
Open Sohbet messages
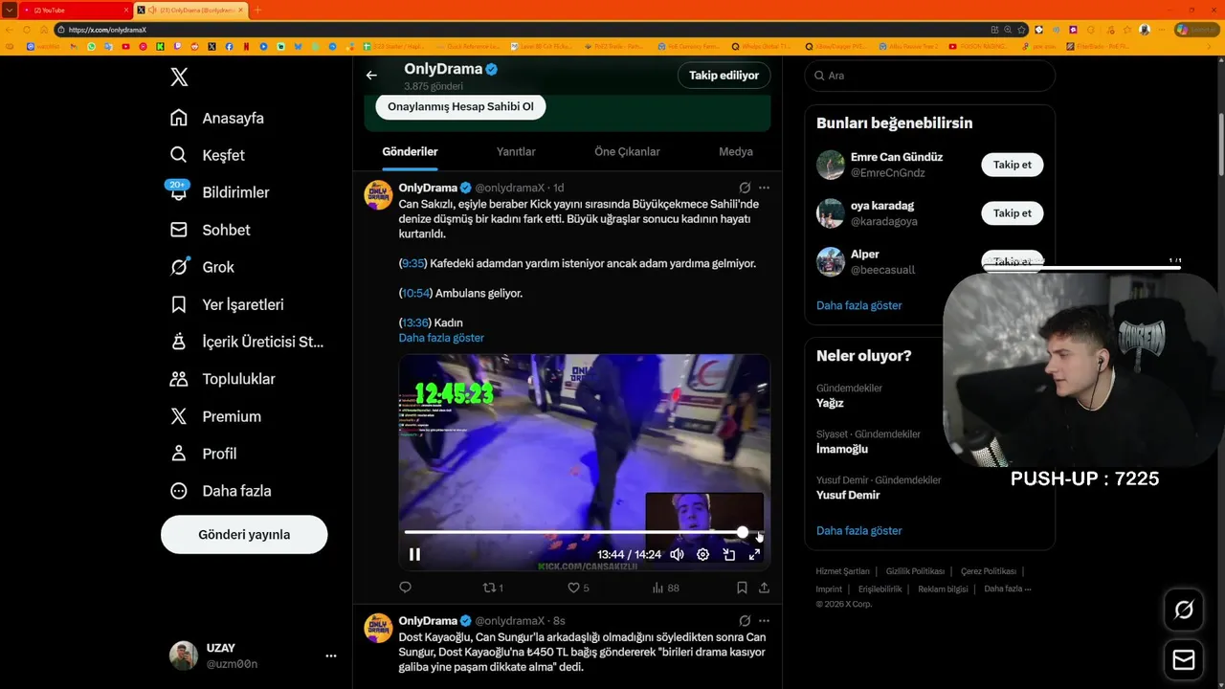click(210, 230)
